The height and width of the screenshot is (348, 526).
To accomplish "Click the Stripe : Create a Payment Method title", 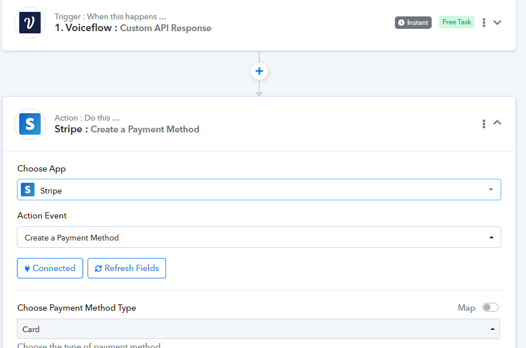I will (127, 130).
